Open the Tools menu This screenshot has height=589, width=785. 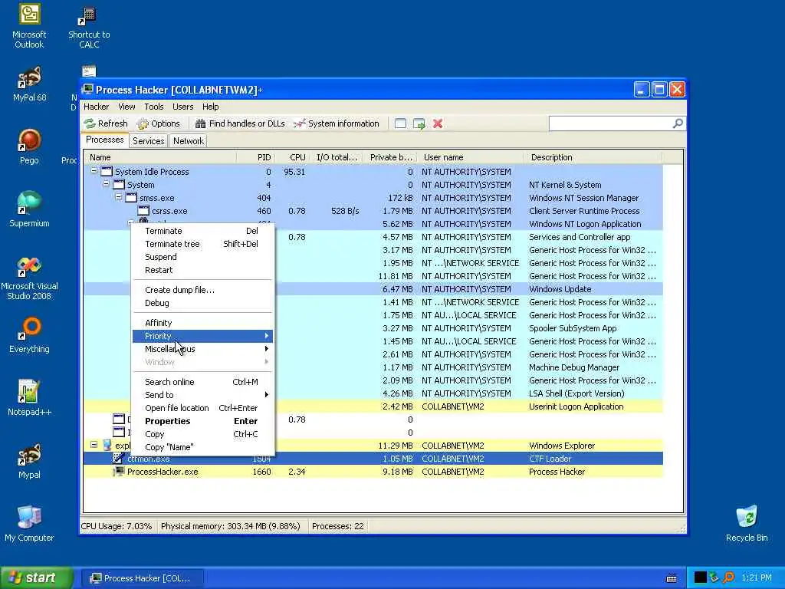tap(153, 107)
